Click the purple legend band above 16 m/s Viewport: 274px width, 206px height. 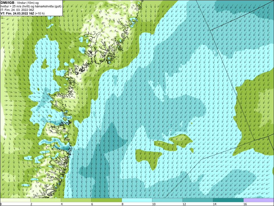[259, 200]
